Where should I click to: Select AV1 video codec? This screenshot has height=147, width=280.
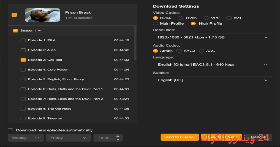[x=229, y=18]
